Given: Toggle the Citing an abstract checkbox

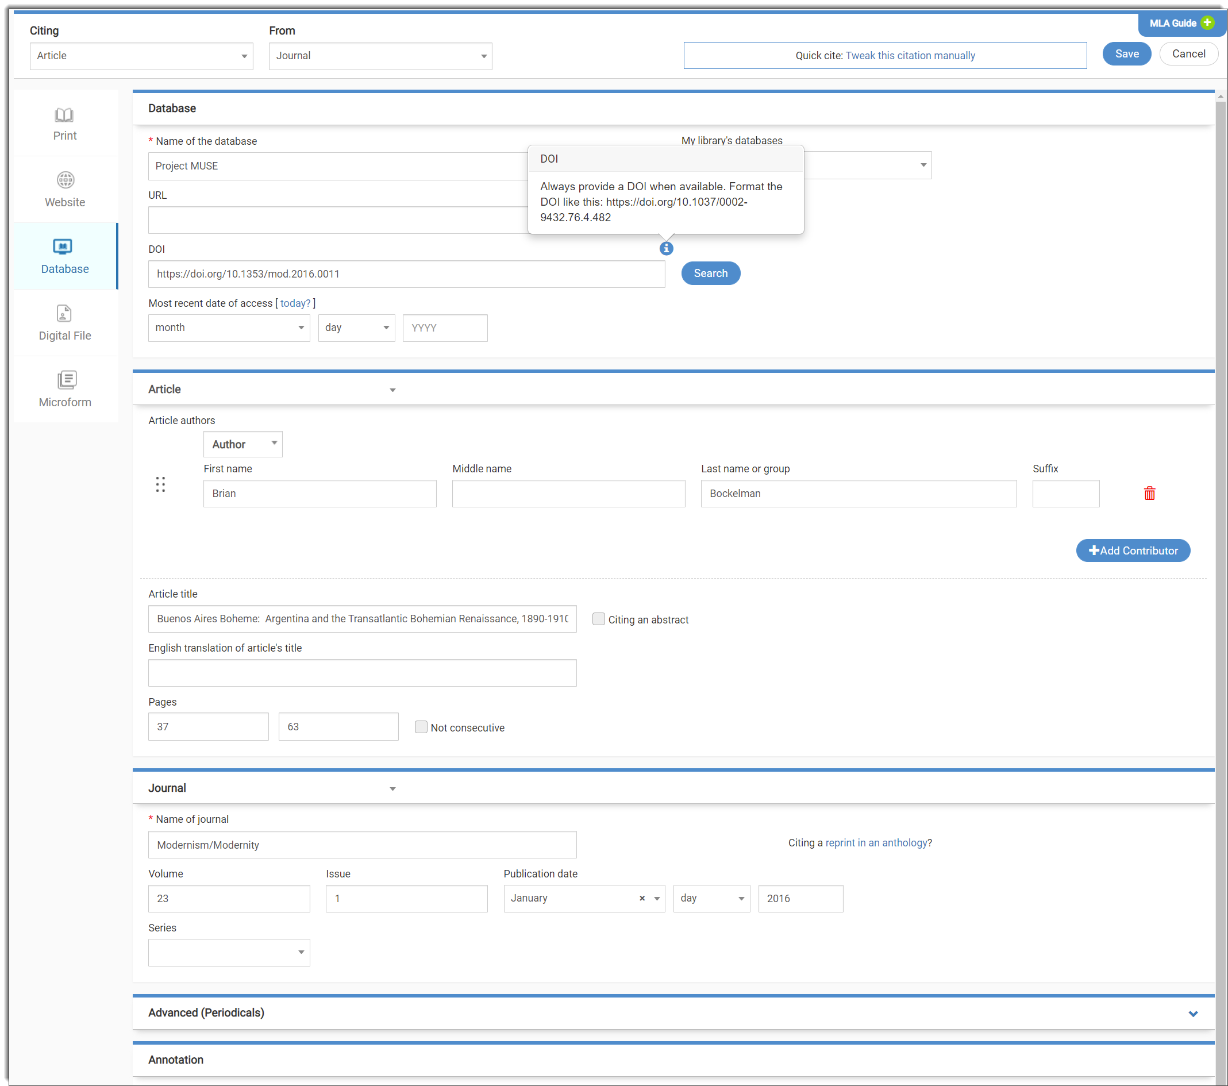Looking at the screenshot, I should (598, 618).
